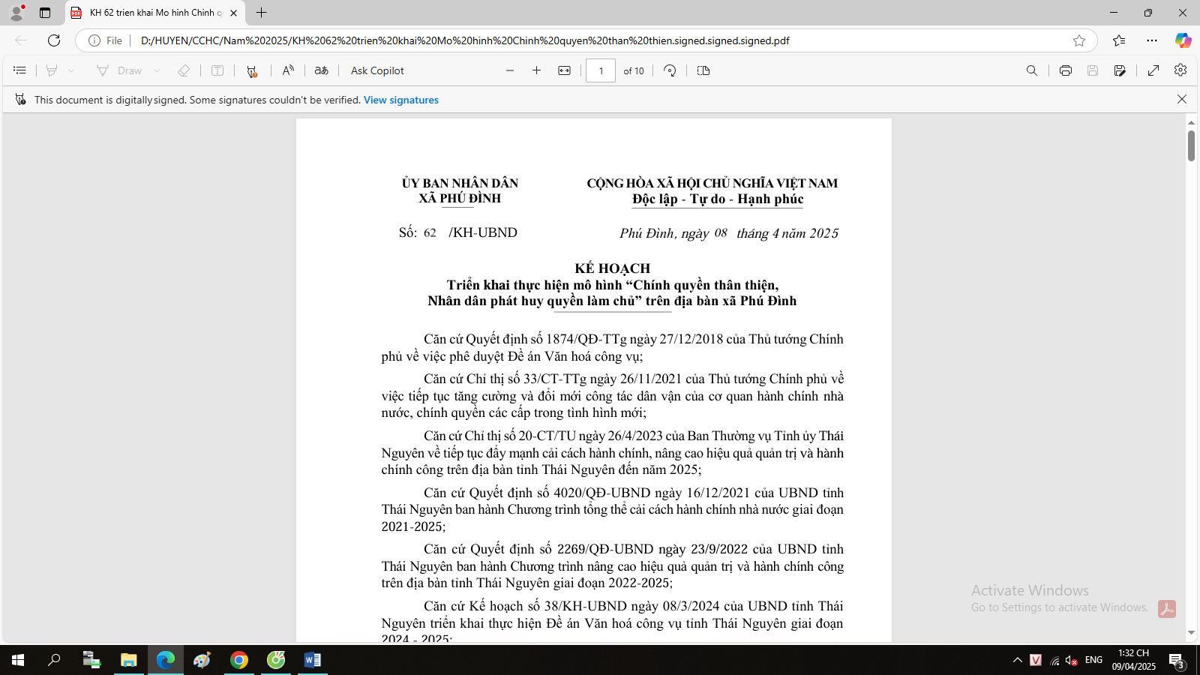Image resolution: width=1200 pixels, height=675 pixels.
Task: Click the View signatures link
Action: pos(401,100)
